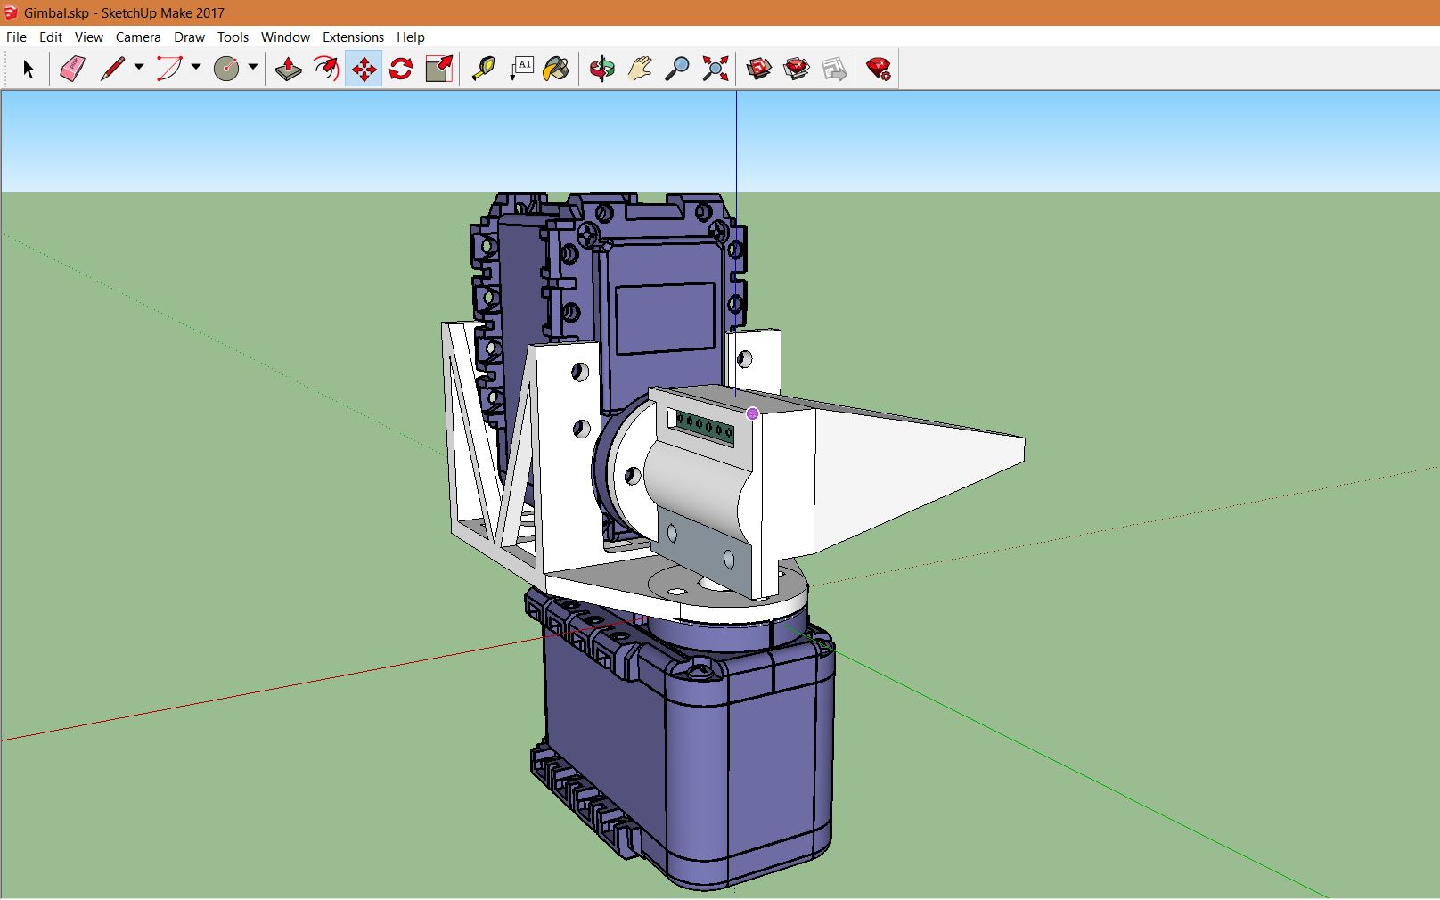
Task: Activate the Arc tool
Action: pyautogui.click(x=169, y=69)
